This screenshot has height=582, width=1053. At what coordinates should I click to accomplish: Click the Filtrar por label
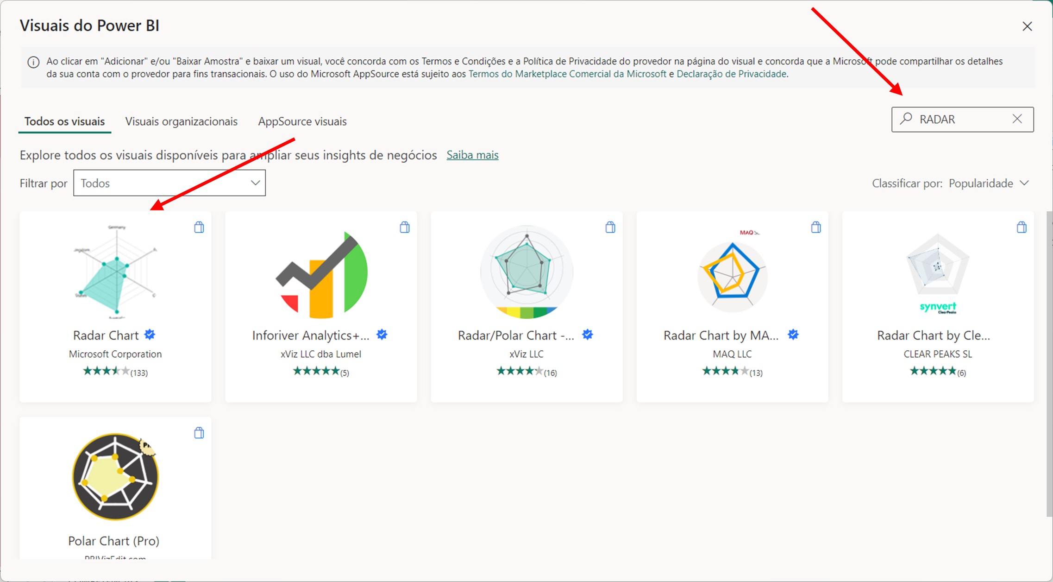(x=44, y=183)
